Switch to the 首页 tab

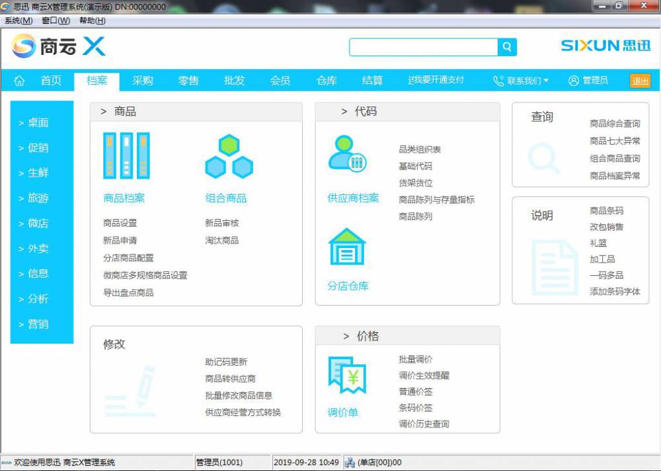tap(51, 80)
